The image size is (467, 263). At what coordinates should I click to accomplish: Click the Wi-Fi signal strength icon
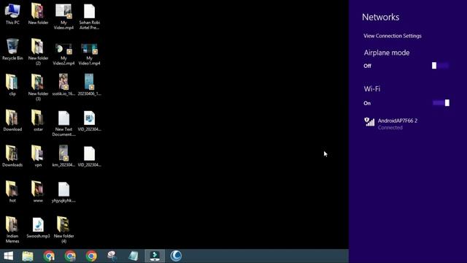click(x=369, y=122)
